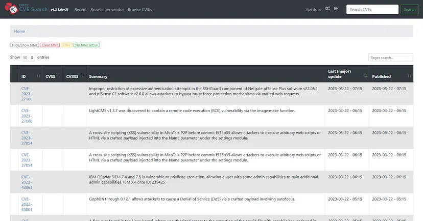Open the Api docs link

coord(313,9)
